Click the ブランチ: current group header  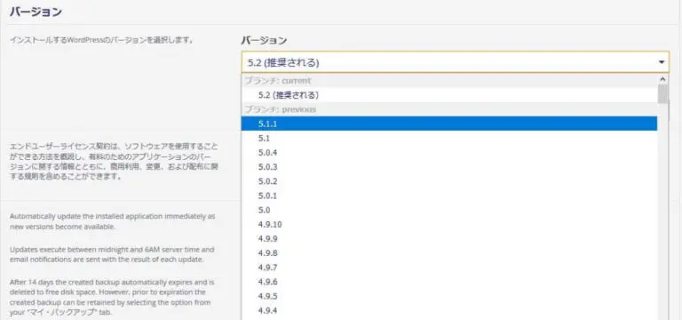pos(449,81)
